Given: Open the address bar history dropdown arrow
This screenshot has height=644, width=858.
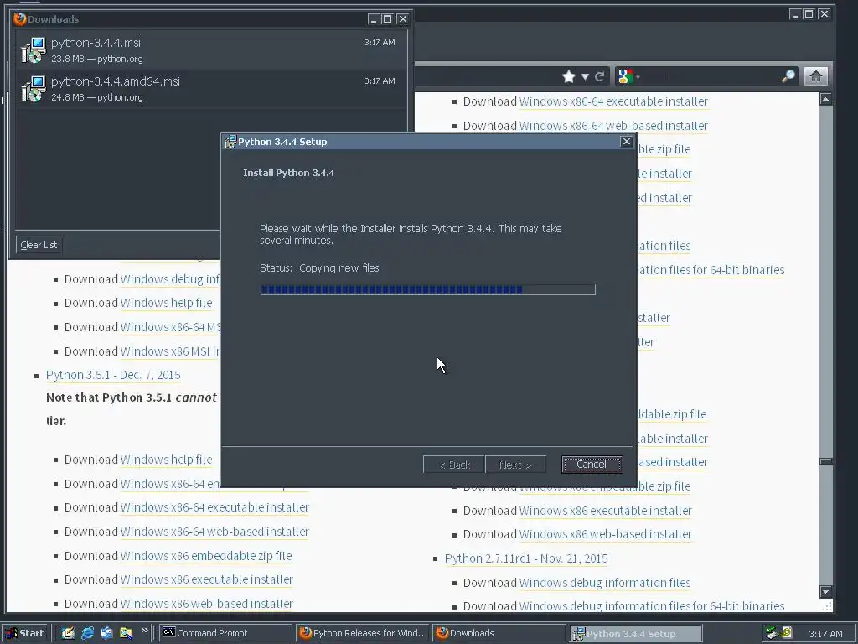Looking at the screenshot, I should [x=585, y=76].
